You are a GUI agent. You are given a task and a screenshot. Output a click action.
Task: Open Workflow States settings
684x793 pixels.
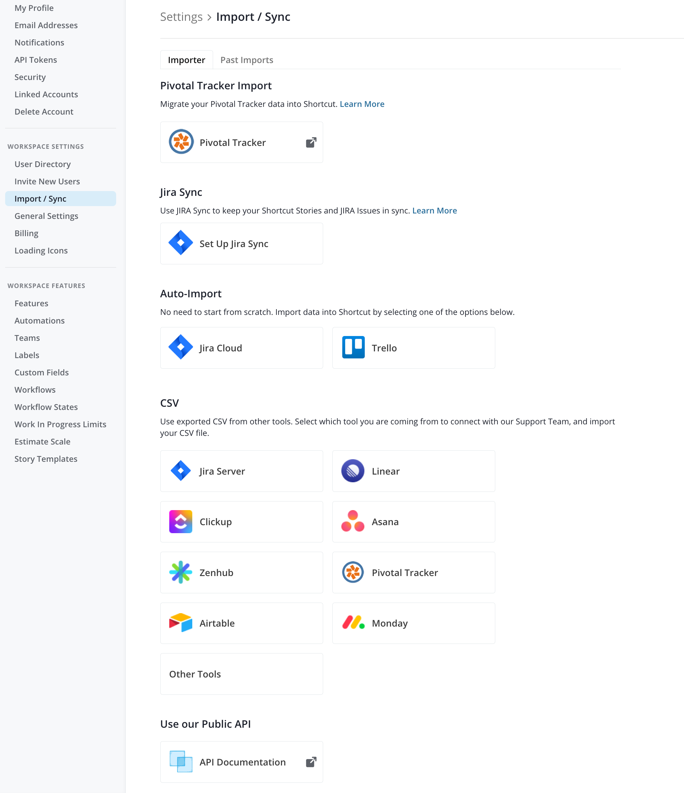point(46,407)
